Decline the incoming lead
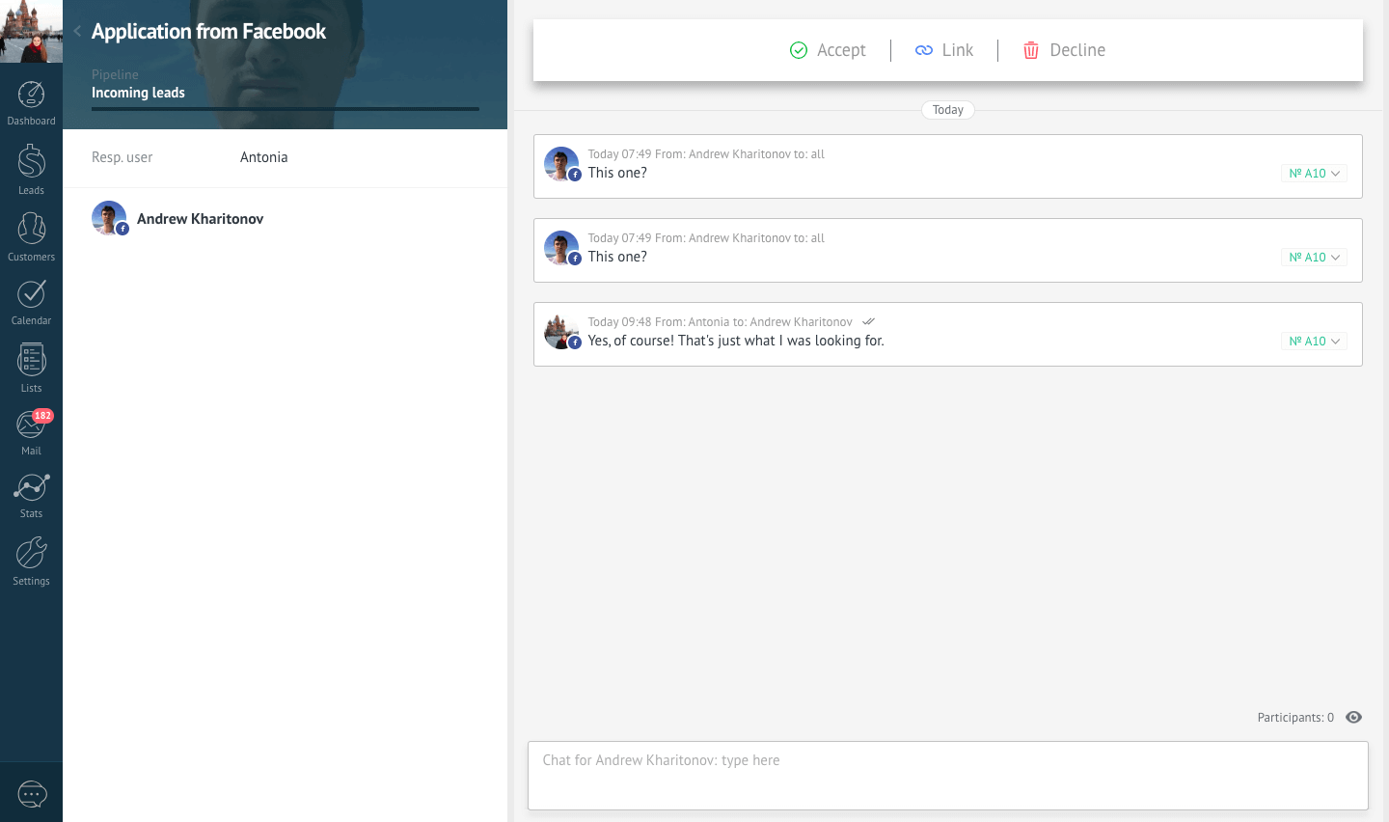Viewport: 1389px width, 822px height. tap(1064, 50)
